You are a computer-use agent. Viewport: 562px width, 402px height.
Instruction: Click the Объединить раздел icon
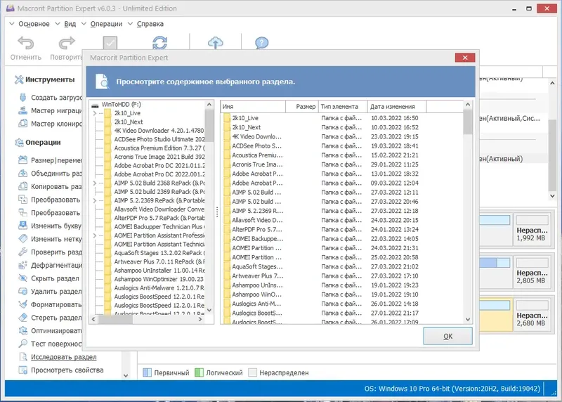[x=23, y=173]
